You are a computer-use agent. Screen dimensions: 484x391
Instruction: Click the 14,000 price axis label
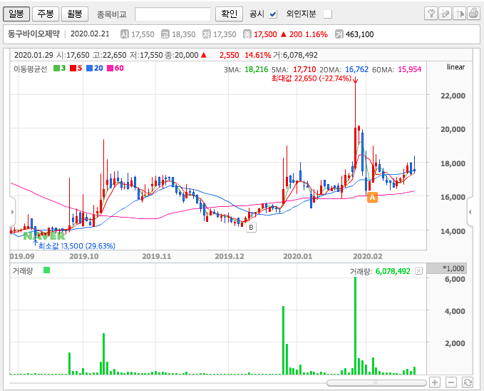[453, 231]
